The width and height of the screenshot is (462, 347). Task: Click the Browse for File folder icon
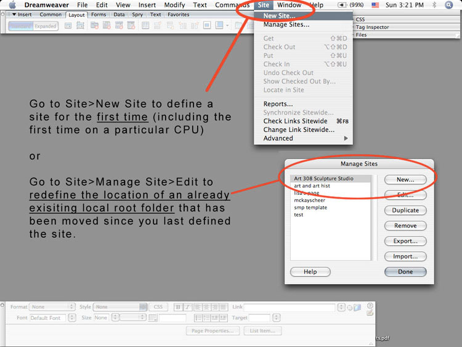(358, 308)
